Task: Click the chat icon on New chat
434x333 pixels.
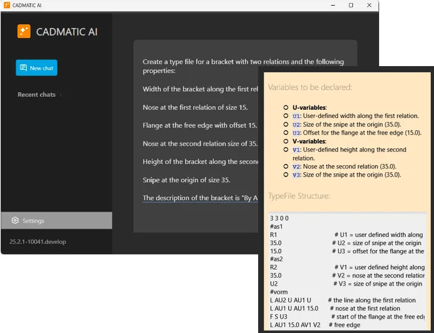Action: 23,68
